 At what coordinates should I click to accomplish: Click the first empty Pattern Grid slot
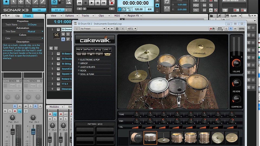tap(85, 131)
